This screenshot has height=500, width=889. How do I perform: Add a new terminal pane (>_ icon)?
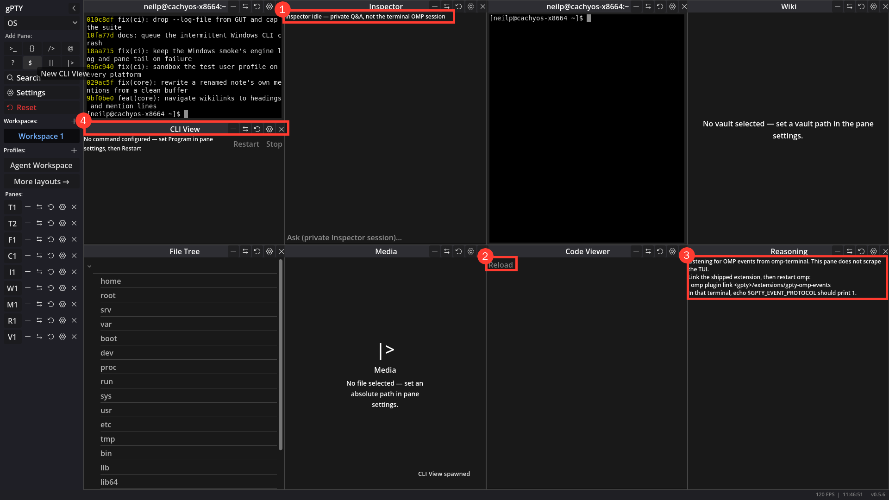click(13, 49)
